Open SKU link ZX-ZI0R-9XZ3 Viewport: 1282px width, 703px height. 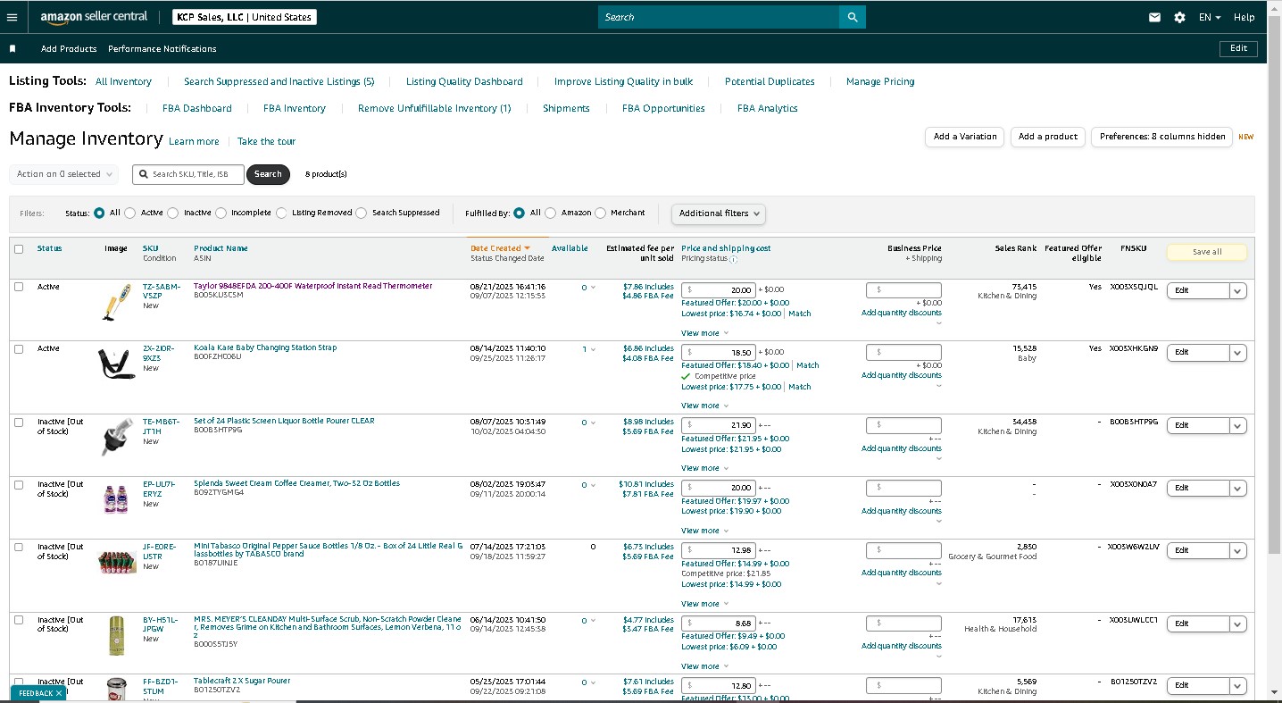point(161,353)
